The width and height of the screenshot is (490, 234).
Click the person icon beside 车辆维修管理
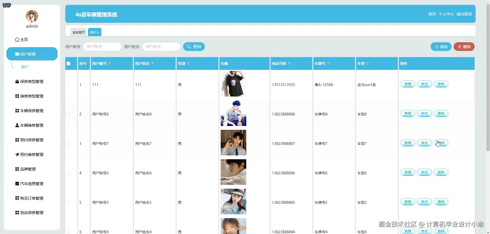[x=17, y=125]
